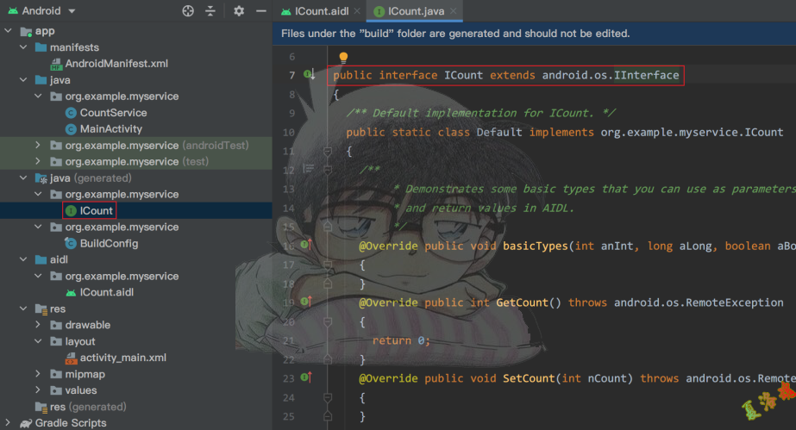Image resolution: width=796 pixels, height=430 pixels.
Task: Open MainActivity in the project tree
Action: click(110, 129)
